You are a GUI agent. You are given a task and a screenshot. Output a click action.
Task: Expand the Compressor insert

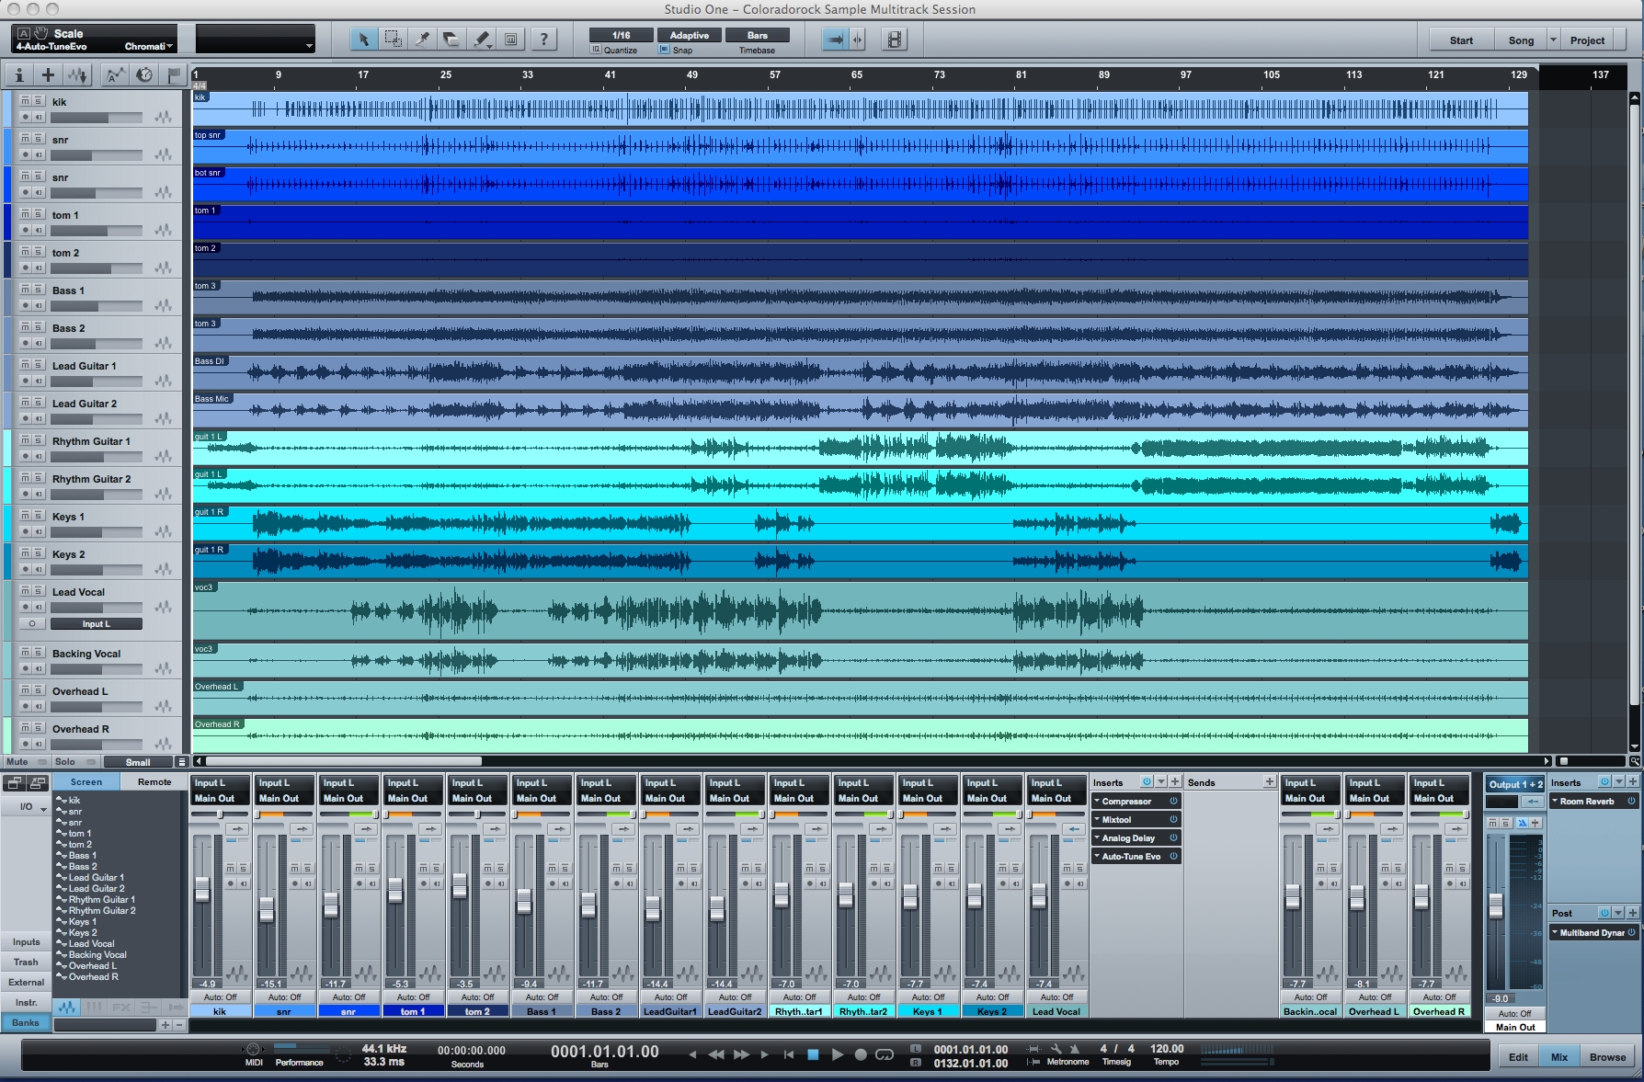click(x=1095, y=801)
